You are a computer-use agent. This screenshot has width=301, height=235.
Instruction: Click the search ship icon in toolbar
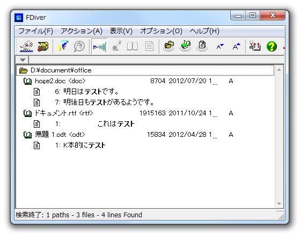pos(26,46)
